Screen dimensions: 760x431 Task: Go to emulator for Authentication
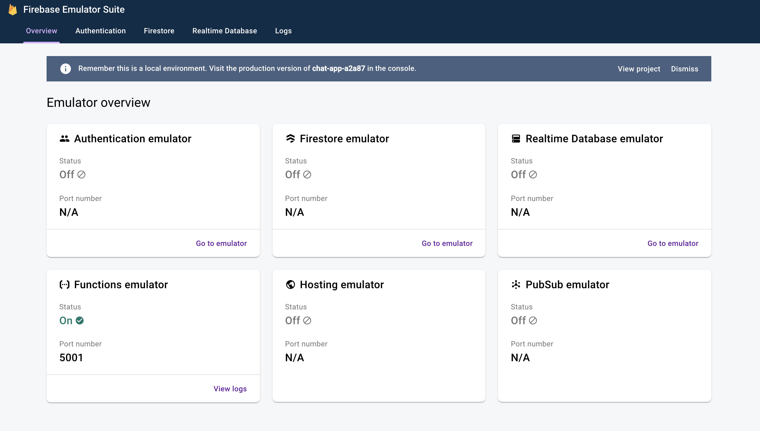(x=221, y=243)
